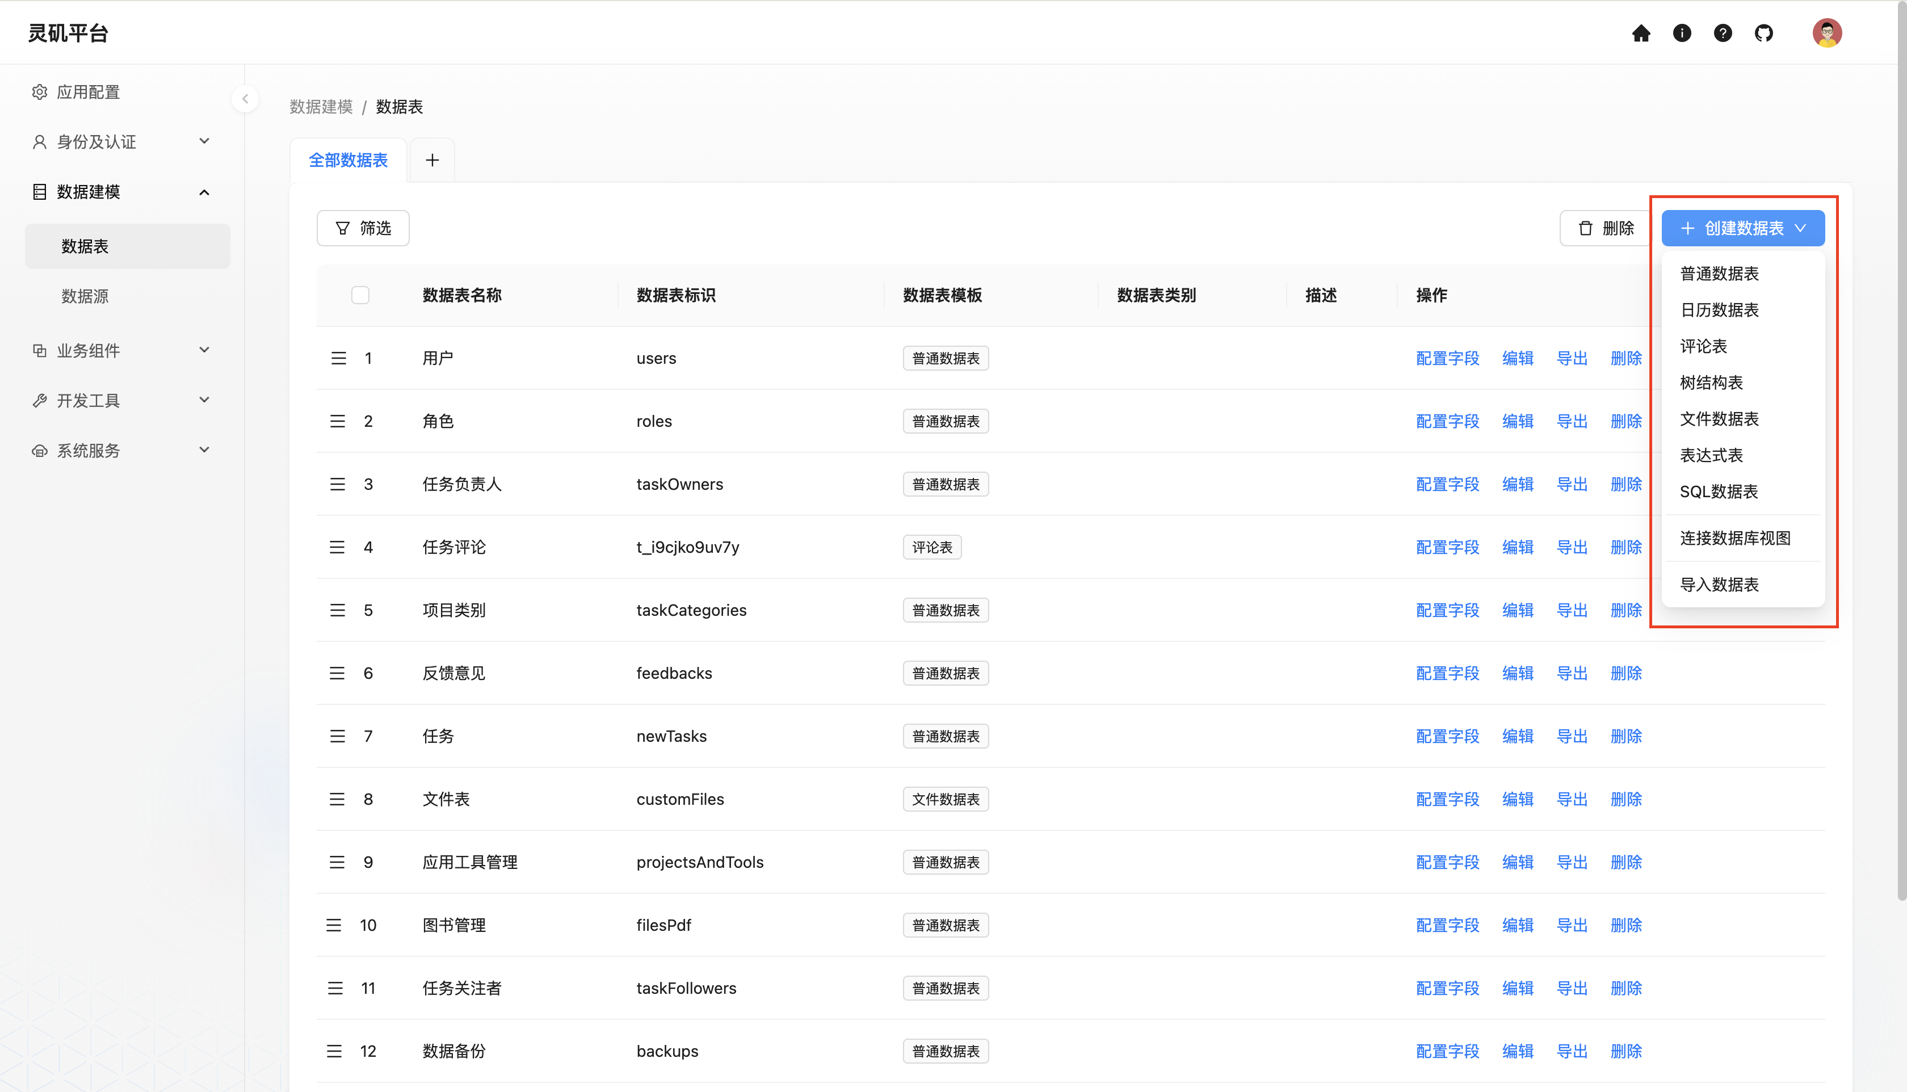Select SQL数据表 from the dropdown
Viewport: 1907px width, 1092px height.
(x=1718, y=492)
